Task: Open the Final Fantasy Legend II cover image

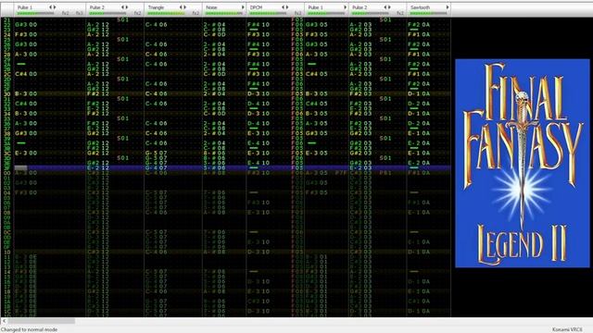Action: (x=523, y=163)
